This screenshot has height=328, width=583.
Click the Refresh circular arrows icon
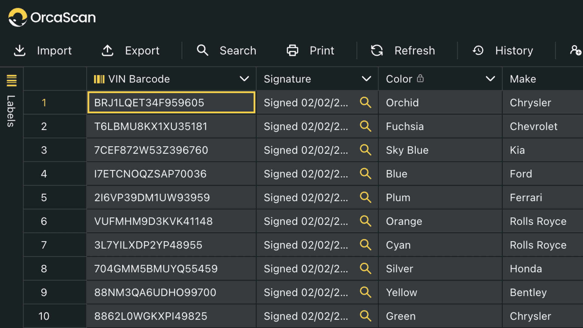[377, 50]
